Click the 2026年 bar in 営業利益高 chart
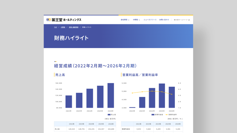237x133 pixels. point(172,97)
